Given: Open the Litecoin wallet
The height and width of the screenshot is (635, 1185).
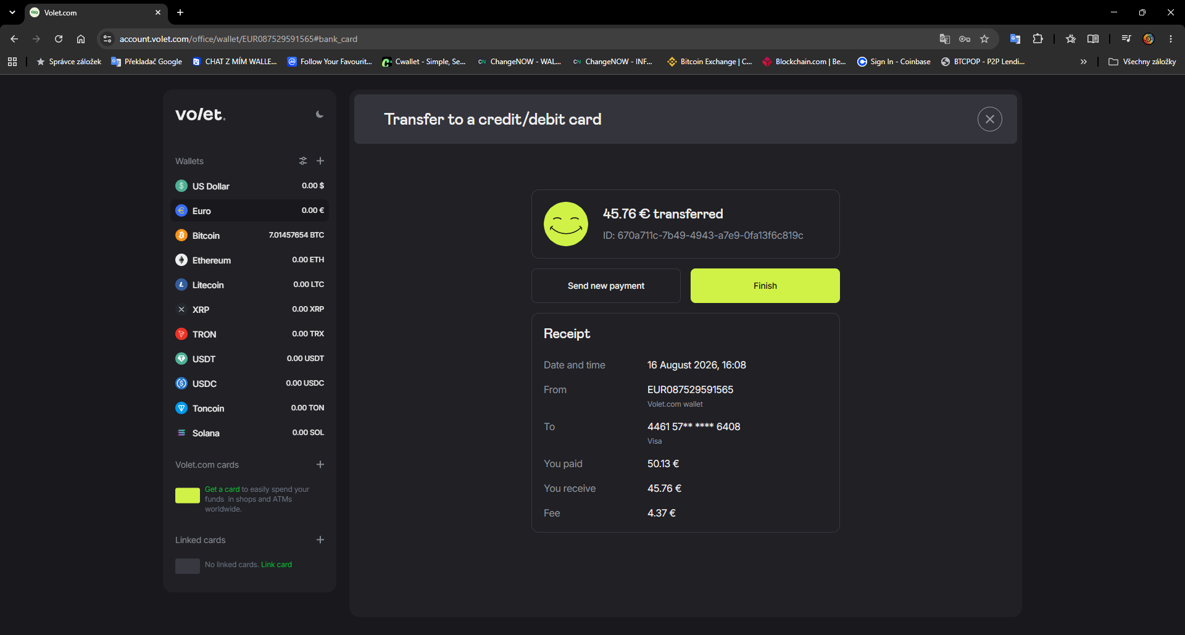Looking at the screenshot, I should click(x=249, y=284).
